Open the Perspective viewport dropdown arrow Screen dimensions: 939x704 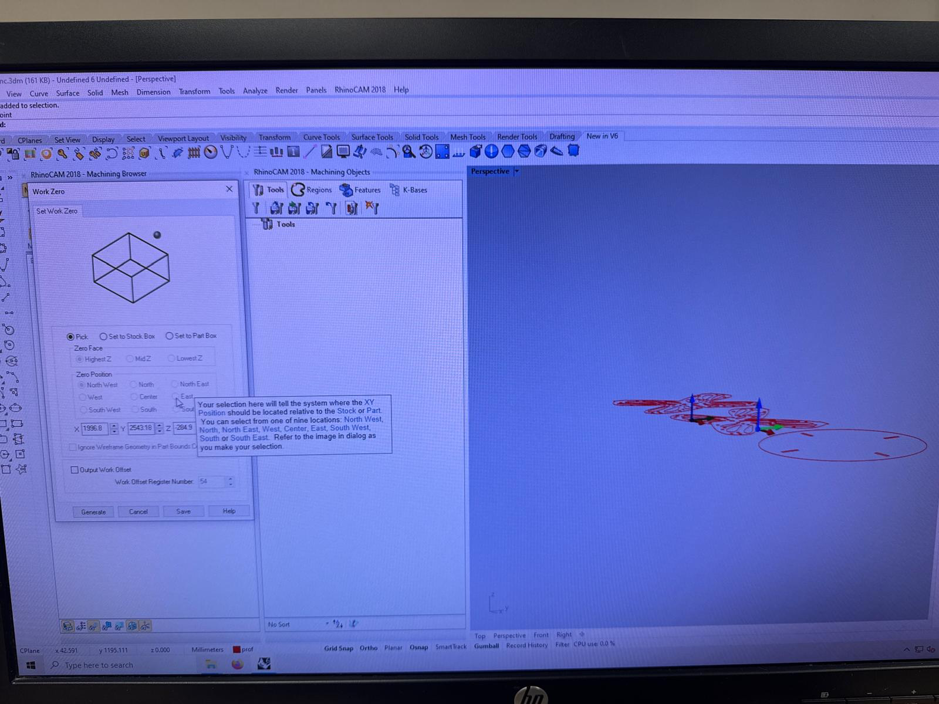(x=516, y=171)
